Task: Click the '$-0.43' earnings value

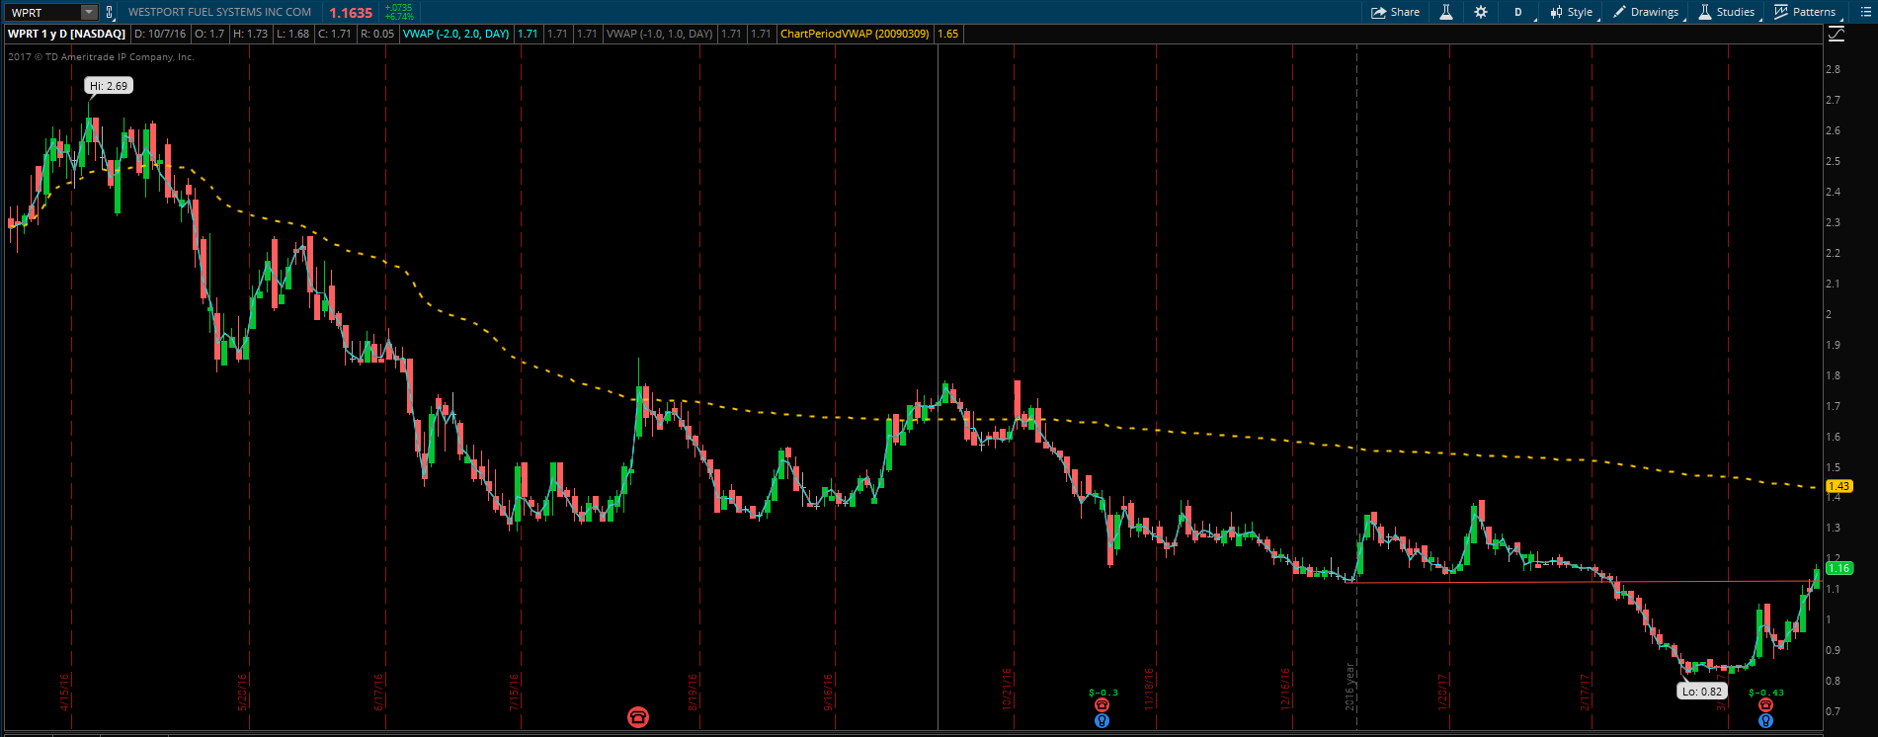Action: pyautogui.click(x=1766, y=693)
